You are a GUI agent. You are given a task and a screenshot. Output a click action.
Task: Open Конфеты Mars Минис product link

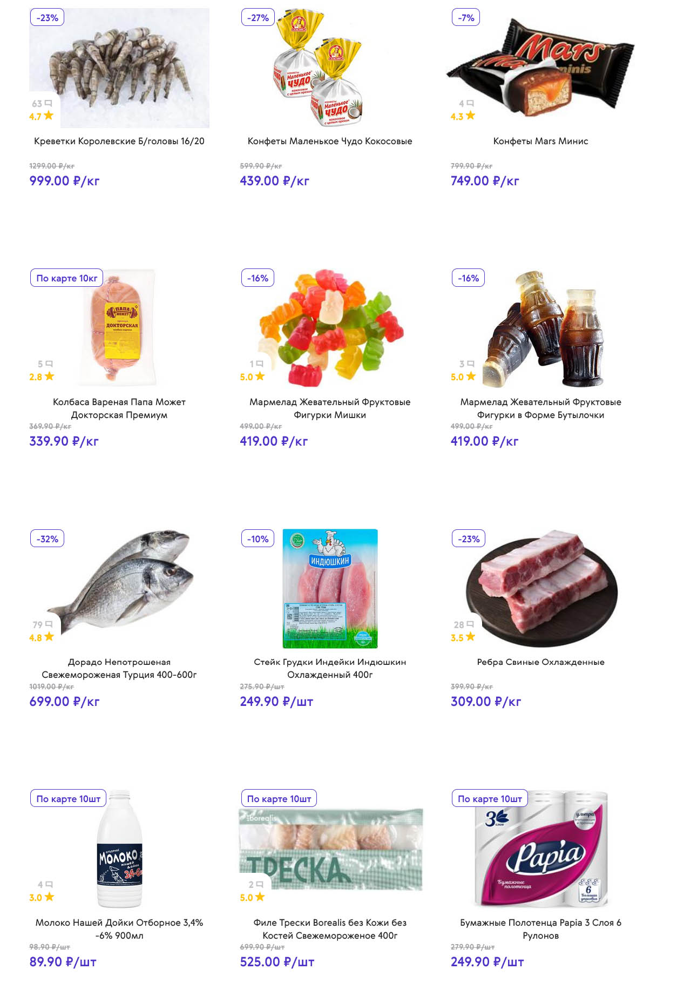[540, 141]
